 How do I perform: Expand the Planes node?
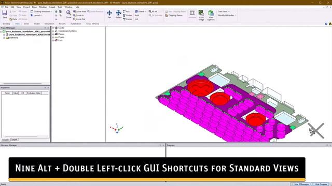click(x=53, y=34)
